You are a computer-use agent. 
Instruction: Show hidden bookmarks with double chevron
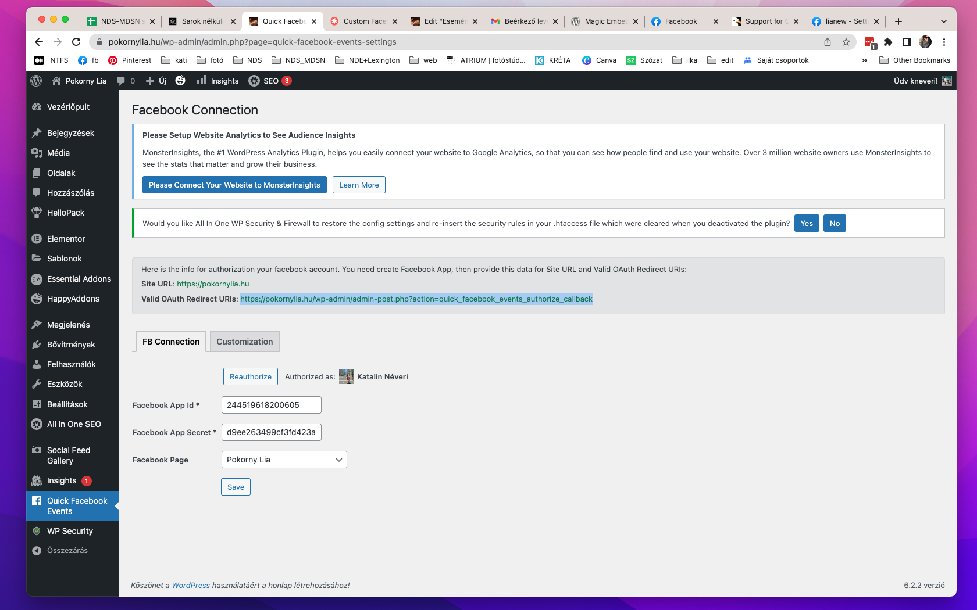click(865, 60)
